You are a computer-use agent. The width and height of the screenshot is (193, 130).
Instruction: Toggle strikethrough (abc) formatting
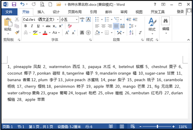pos(48,26)
